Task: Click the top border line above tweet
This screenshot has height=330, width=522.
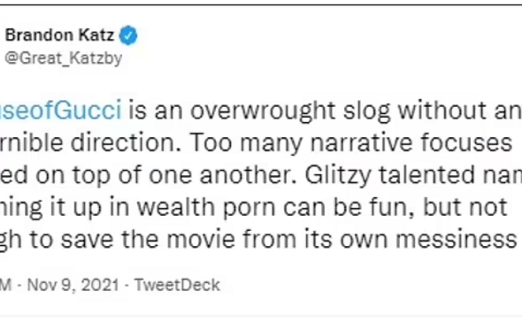Action: pos(261,4)
